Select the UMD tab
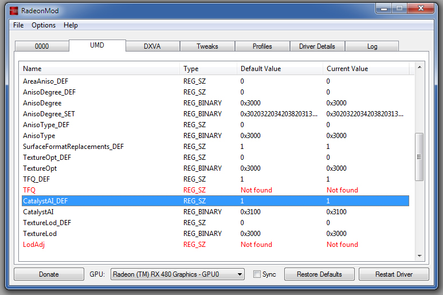 [x=97, y=45]
